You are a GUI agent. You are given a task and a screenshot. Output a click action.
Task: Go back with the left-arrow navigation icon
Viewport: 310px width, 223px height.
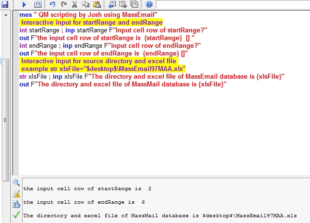[112, 4]
